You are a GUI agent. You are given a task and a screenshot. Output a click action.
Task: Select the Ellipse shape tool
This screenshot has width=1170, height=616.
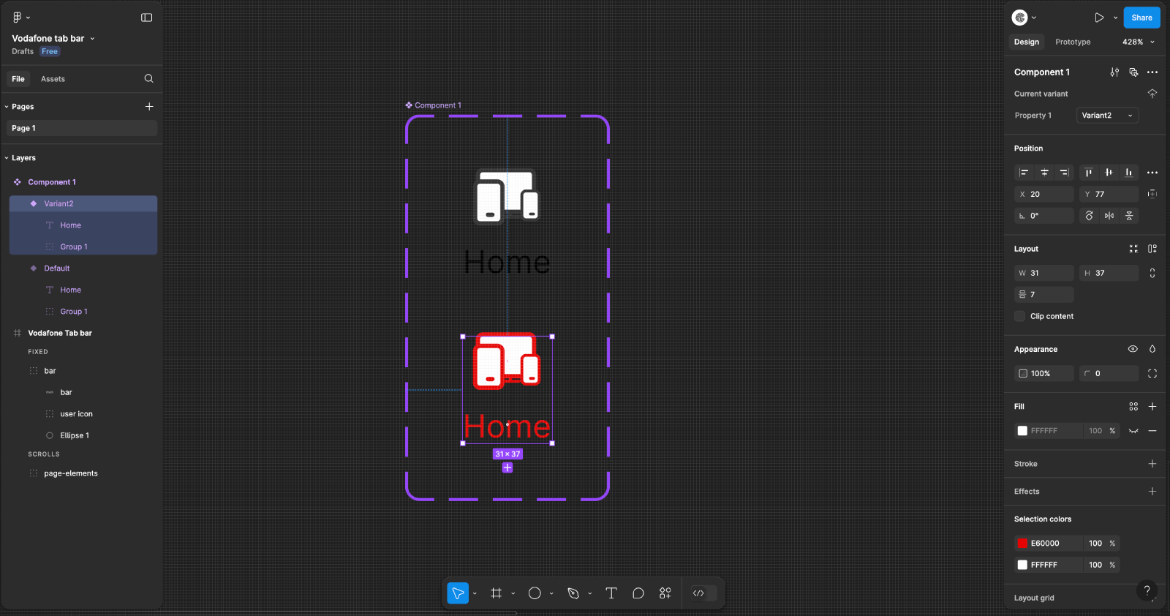click(x=535, y=593)
